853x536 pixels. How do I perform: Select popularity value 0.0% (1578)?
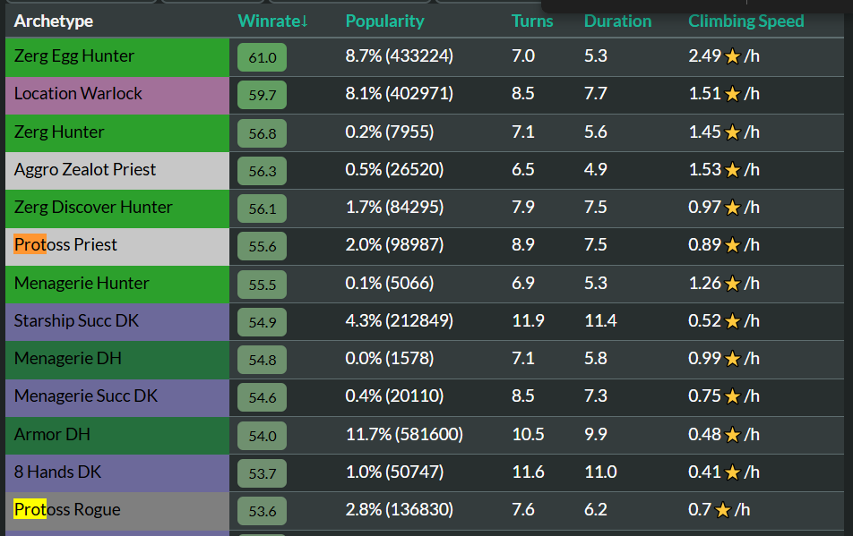click(390, 359)
